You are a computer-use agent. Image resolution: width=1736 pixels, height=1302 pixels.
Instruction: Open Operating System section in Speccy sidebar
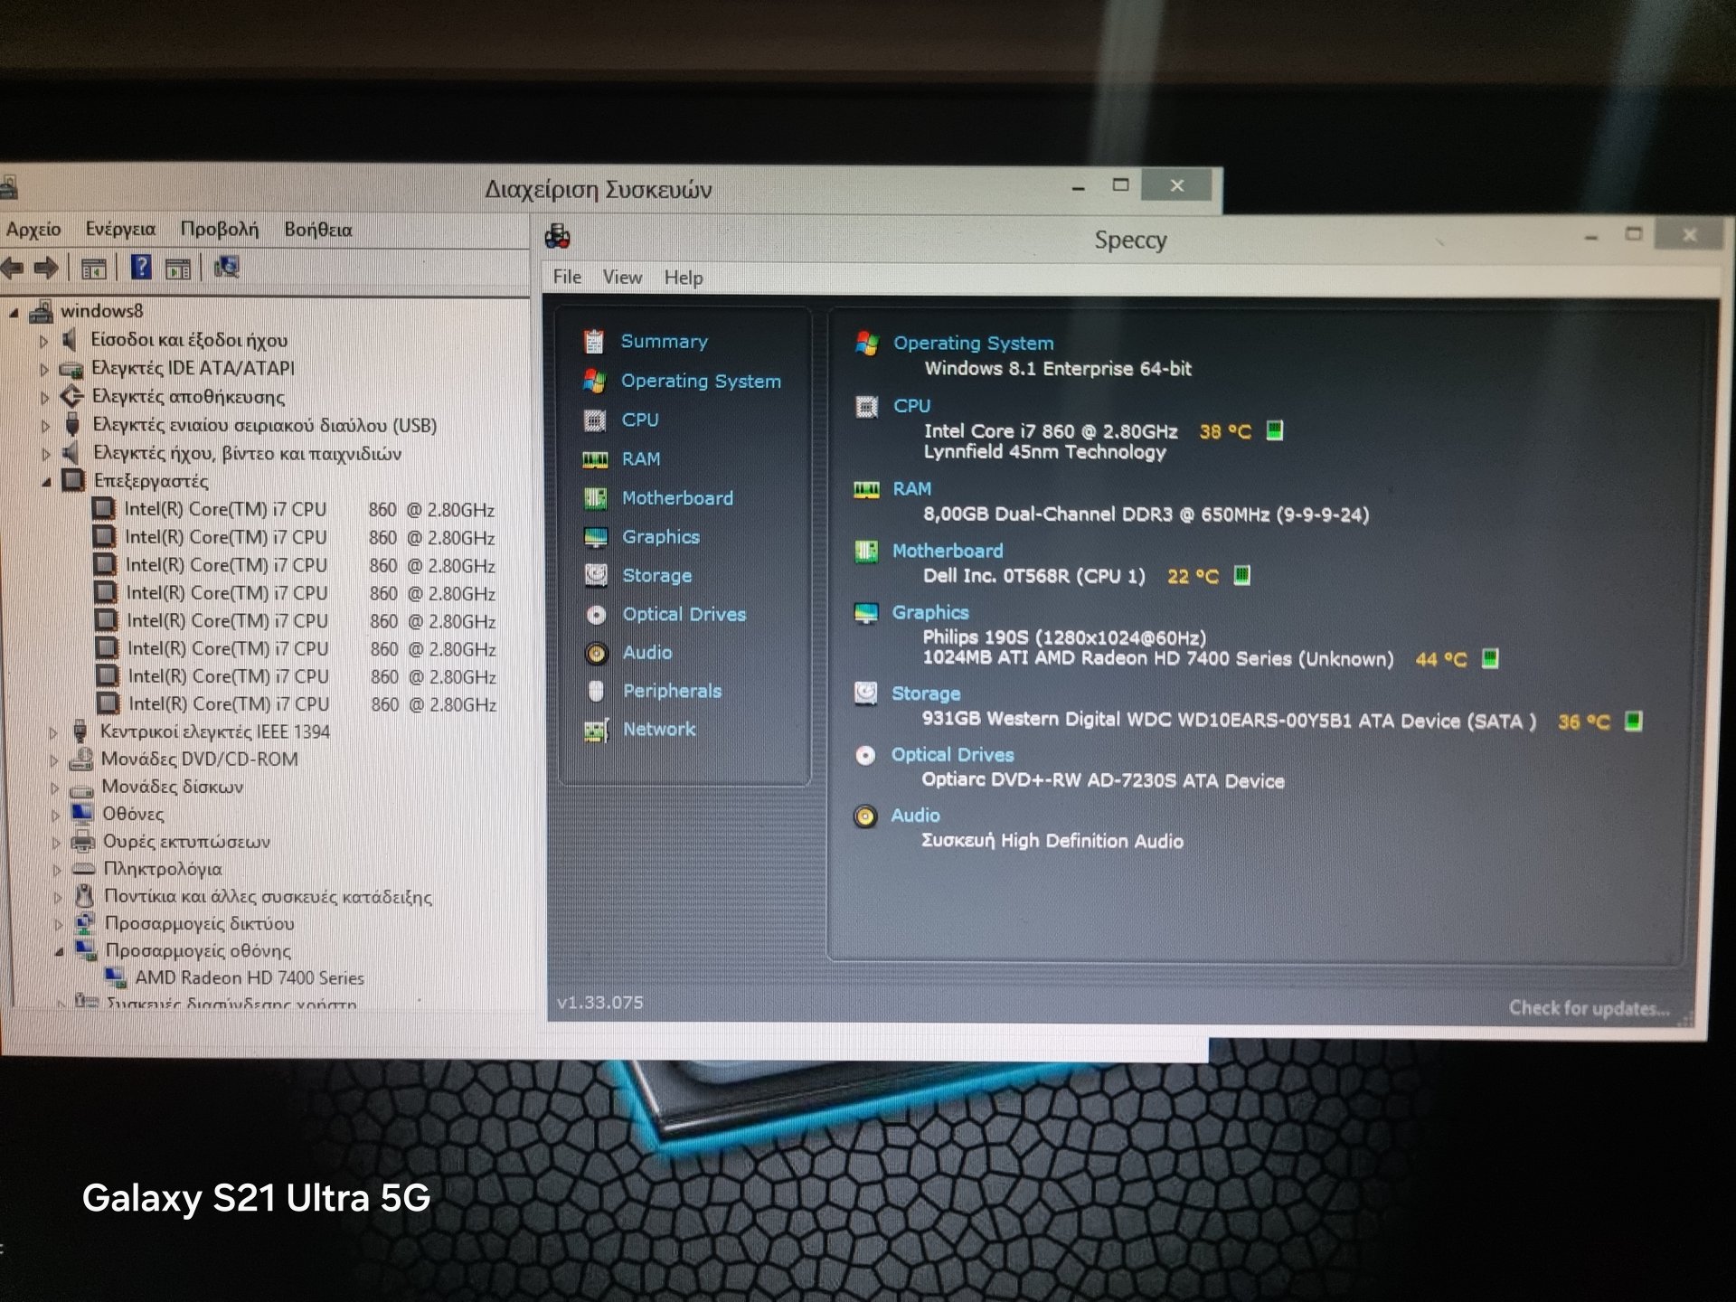coord(701,381)
